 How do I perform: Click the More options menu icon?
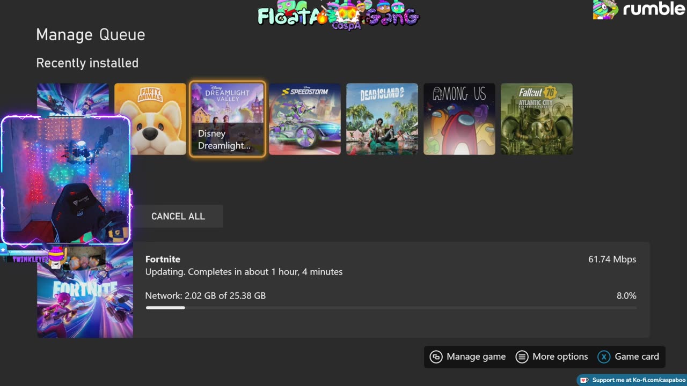(x=522, y=357)
